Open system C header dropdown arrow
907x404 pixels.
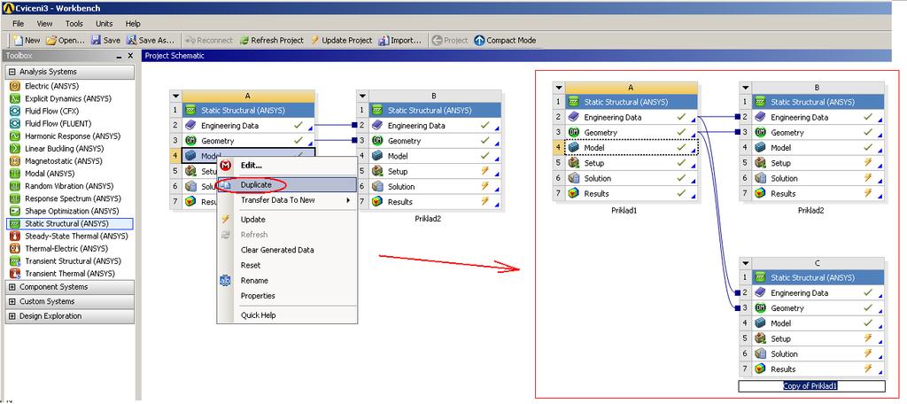point(744,263)
